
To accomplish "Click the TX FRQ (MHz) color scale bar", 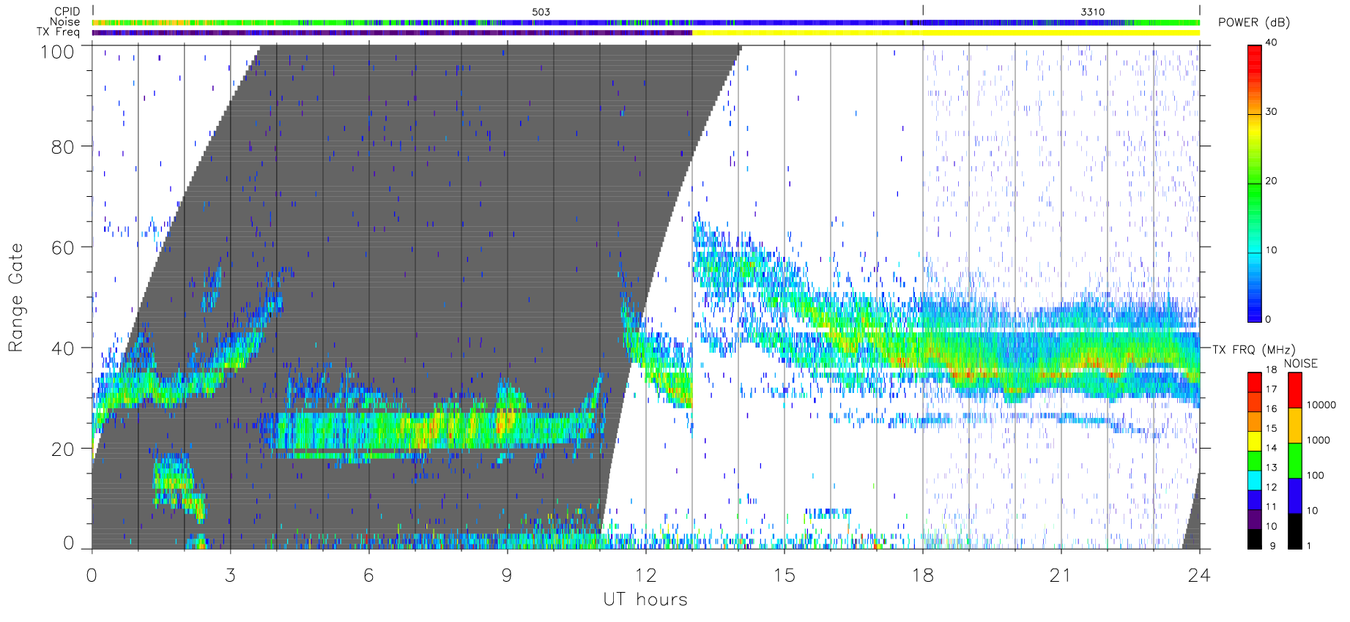I will click(1255, 460).
